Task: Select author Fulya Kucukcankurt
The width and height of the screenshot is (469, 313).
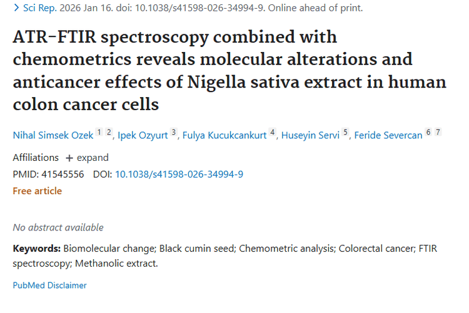Action: 223,135
